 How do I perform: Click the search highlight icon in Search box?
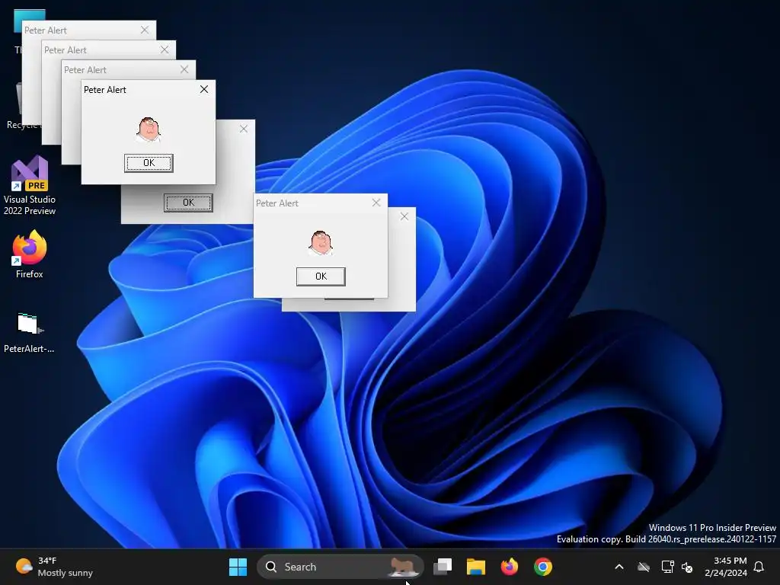(403, 567)
